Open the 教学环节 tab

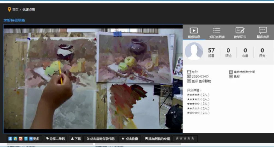point(240,32)
